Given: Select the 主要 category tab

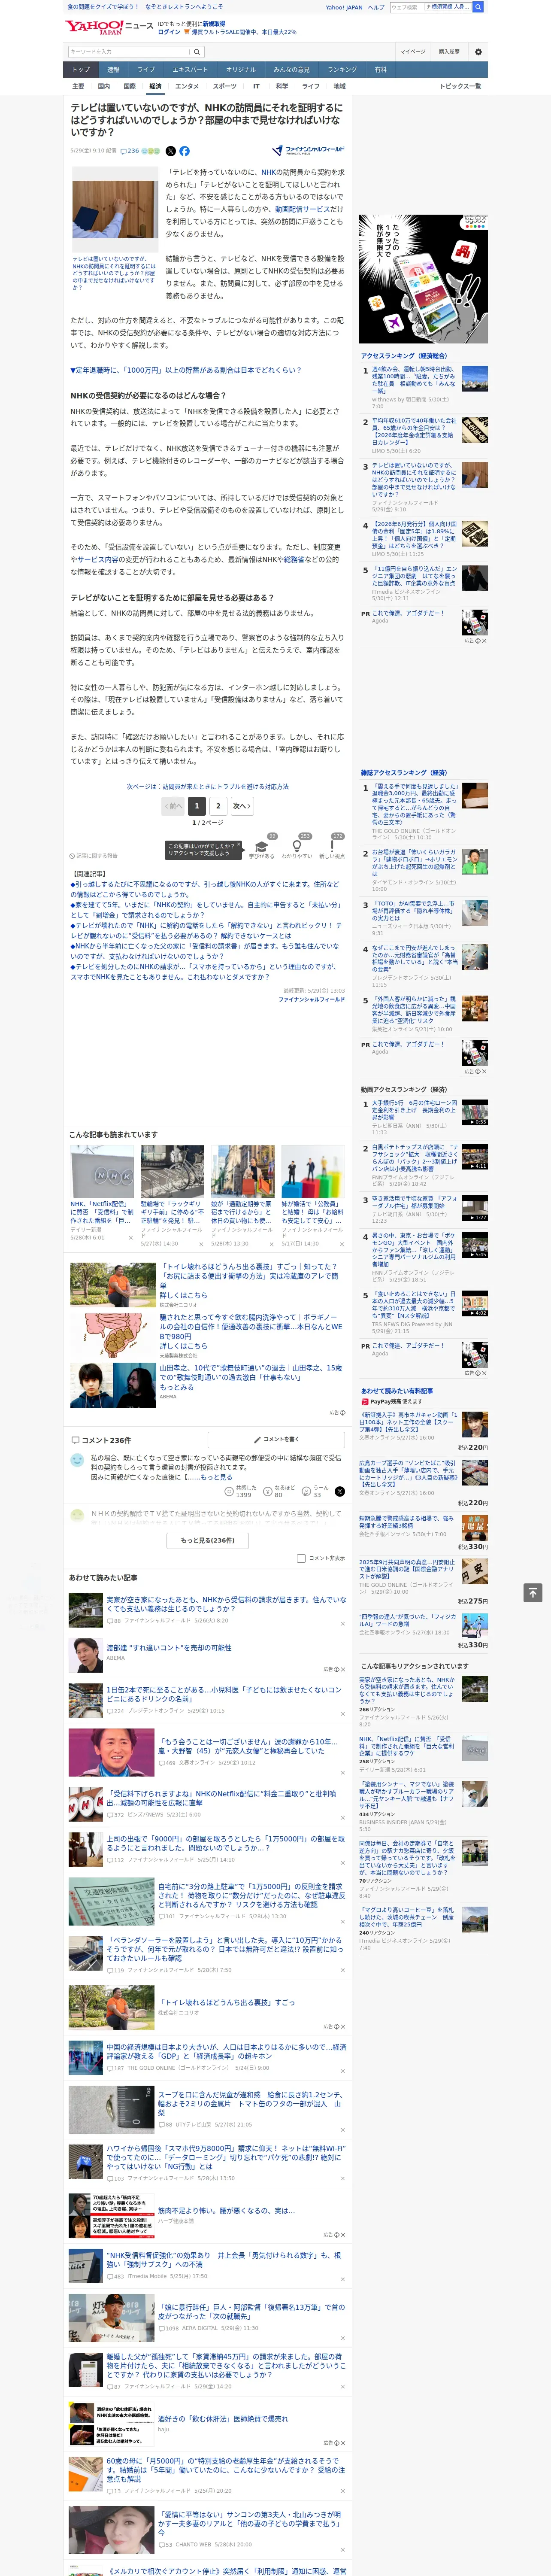Looking at the screenshot, I should coord(78,86).
